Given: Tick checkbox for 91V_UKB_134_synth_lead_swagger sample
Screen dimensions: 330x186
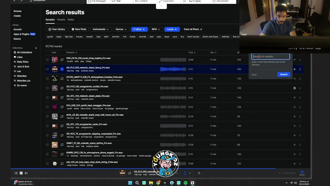Looking at the screenshot, I should point(47,107).
